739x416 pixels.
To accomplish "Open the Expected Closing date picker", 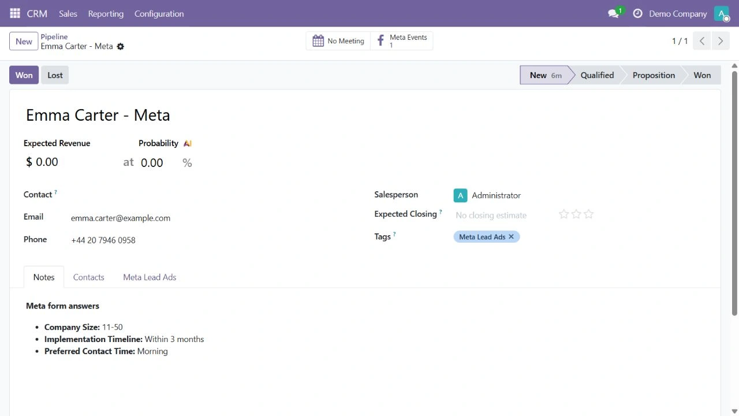I will click(x=502, y=215).
